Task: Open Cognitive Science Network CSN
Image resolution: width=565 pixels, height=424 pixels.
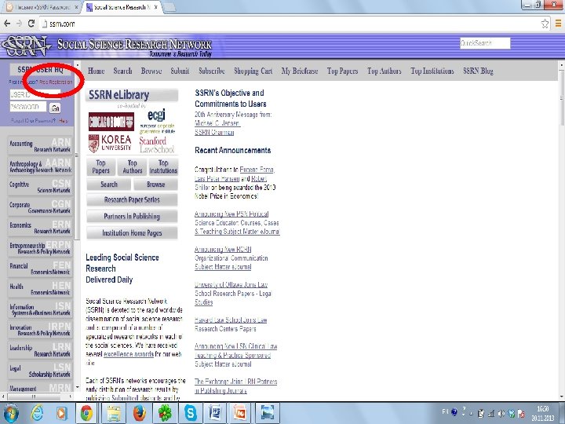Action: tap(40, 186)
